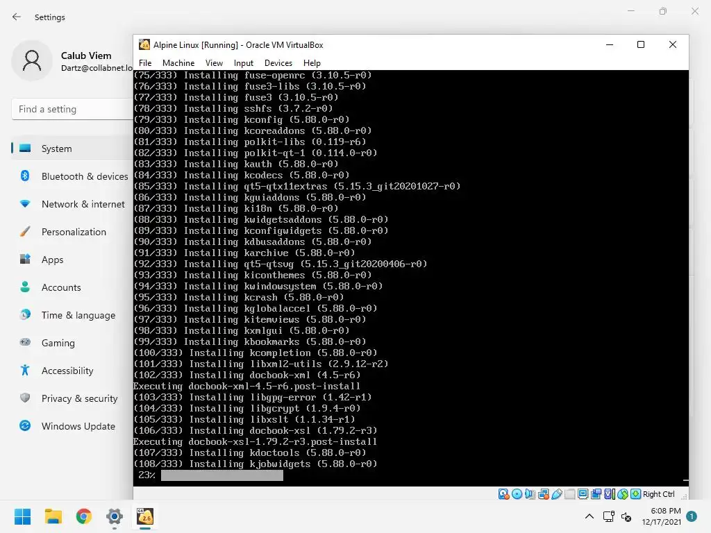Viewport: 711px width, 533px height.
Task: Click the Personalization paintbrush icon
Action: pyautogui.click(x=25, y=231)
